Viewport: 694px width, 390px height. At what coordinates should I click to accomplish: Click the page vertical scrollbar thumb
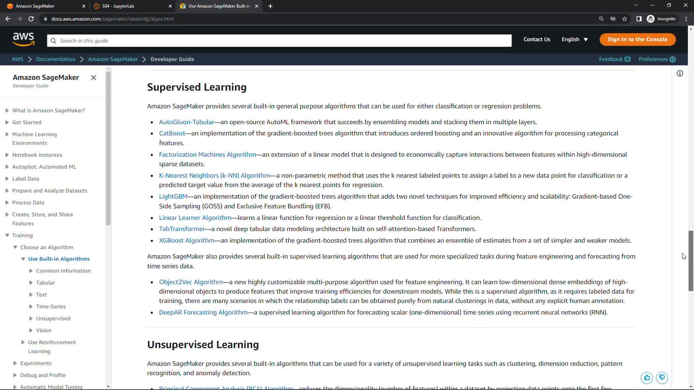point(691,260)
